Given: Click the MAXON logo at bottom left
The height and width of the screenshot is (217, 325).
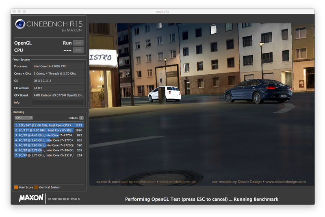Looking at the screenshot, I should click(x=31, y=198).
